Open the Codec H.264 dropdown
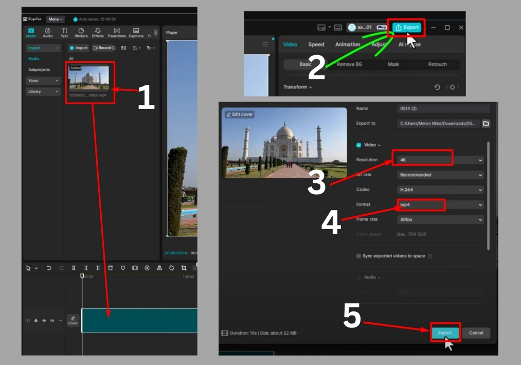The height and width of the screenshot is (365, 521). pos(440,189)
